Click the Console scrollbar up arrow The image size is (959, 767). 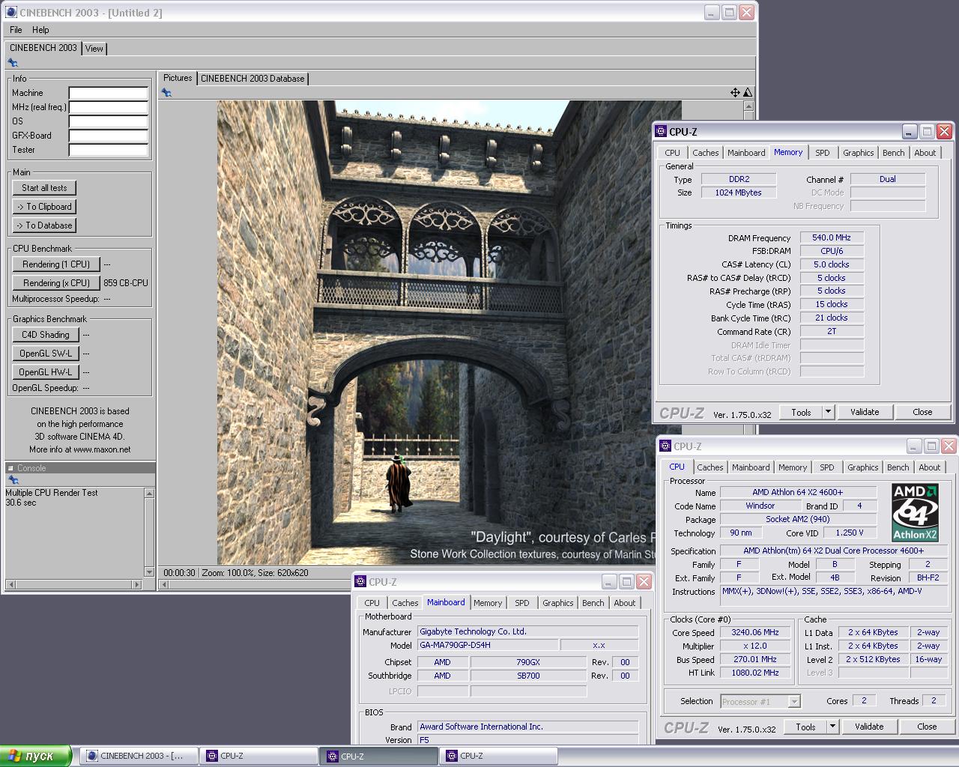pyautogui.click(x=149, y=493)
